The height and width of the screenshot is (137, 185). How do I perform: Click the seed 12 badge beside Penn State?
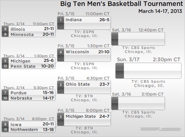[x=5, y=66]
